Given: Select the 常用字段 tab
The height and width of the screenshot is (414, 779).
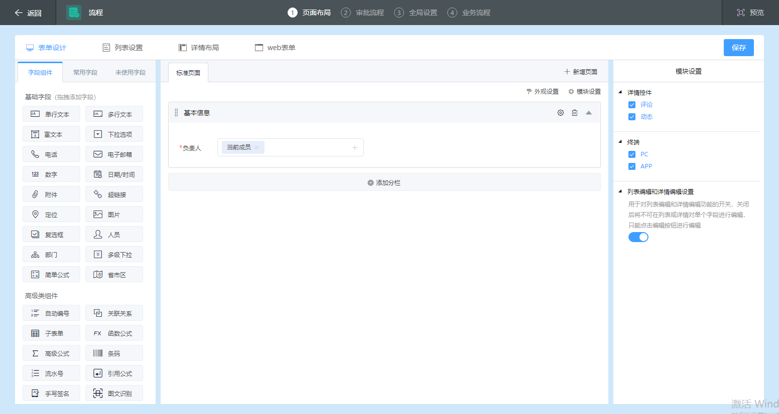Looking at the screenshot, I should pyautogui.click(x=85, y=72).
